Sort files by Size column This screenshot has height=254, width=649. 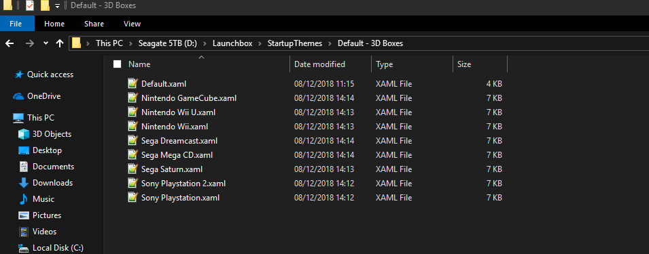point(464,64)
